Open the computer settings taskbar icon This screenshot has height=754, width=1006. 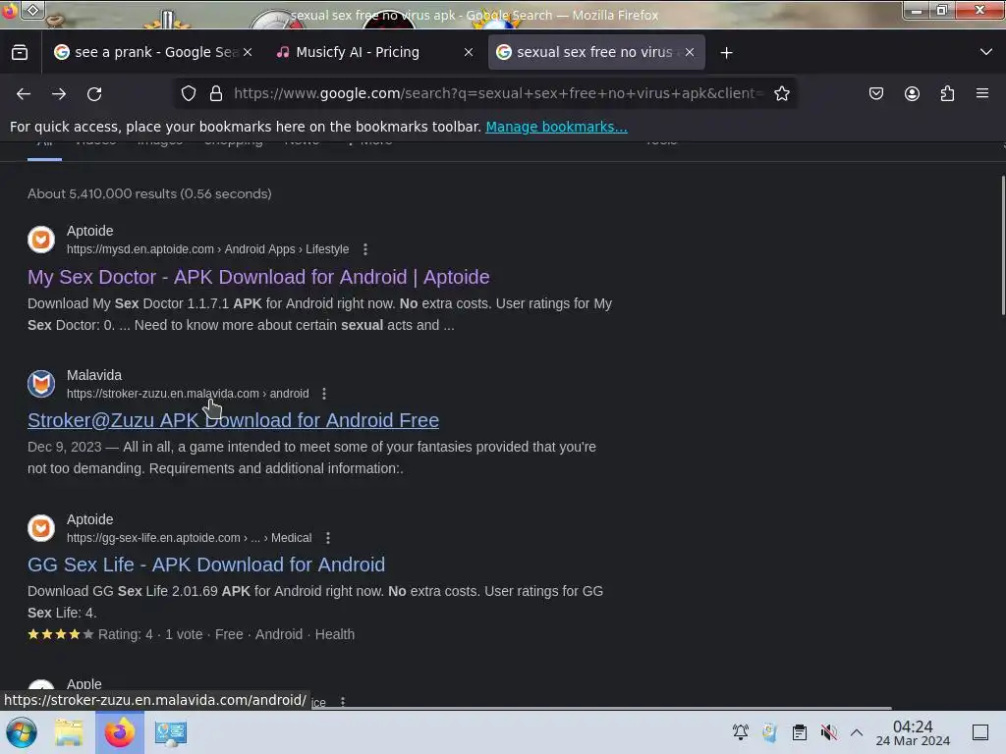click(171, 732)
